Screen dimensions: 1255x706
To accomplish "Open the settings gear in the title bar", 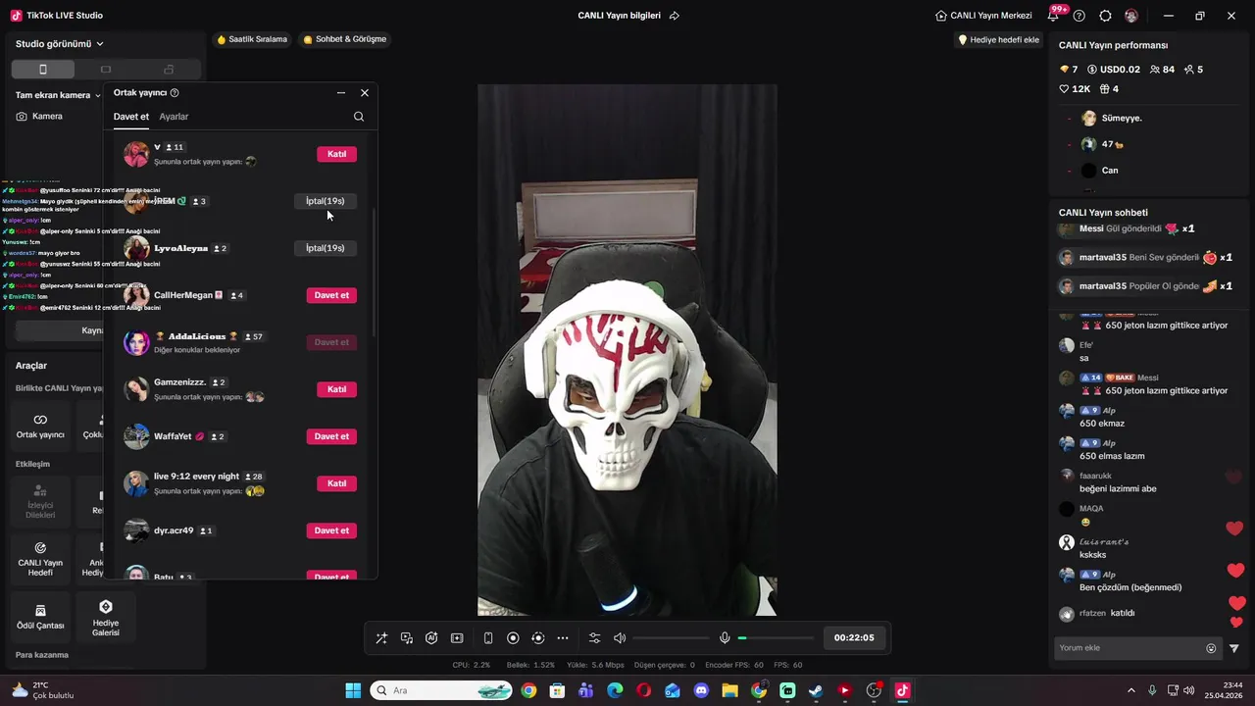I will click(1105, 16).
